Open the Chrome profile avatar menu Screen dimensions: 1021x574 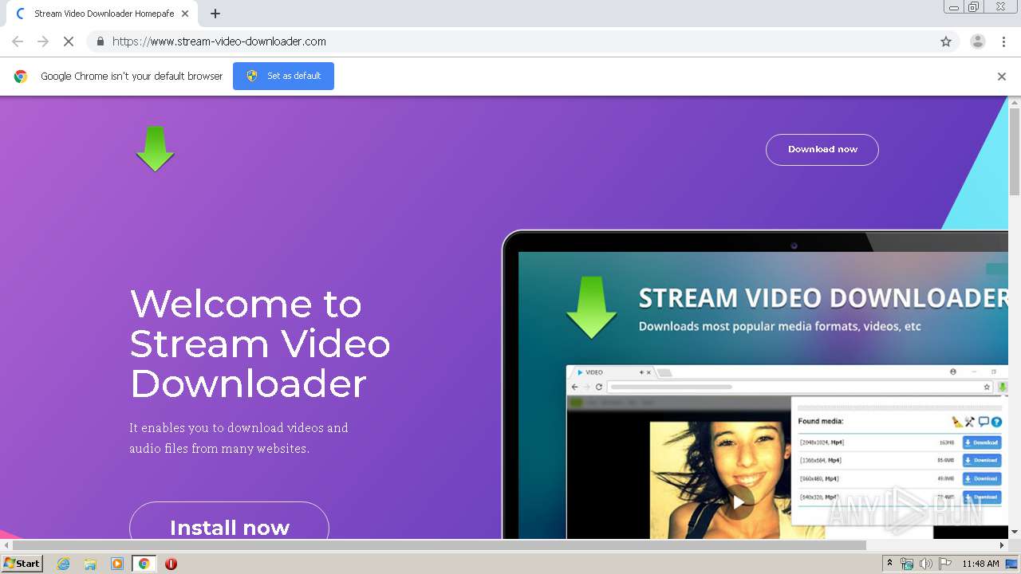(x=978, y=41)
